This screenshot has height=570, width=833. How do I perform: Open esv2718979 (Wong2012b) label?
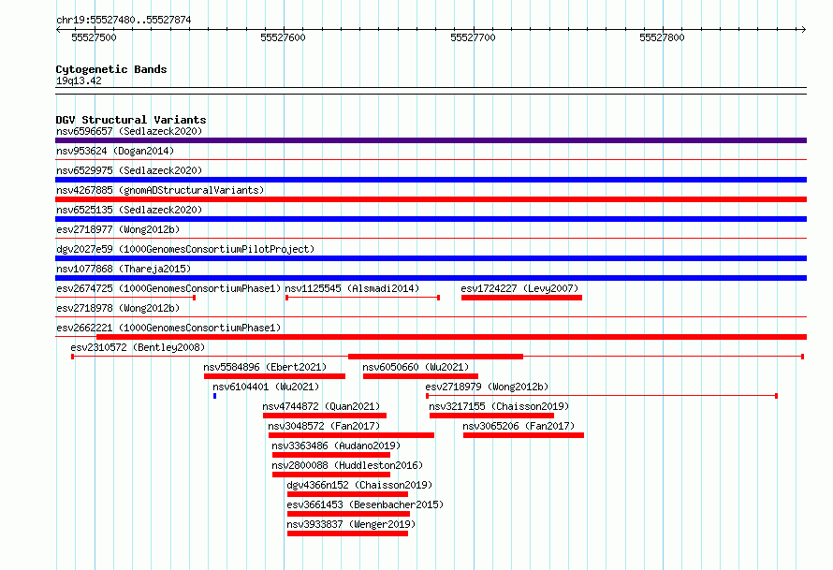[x=487, y=387]
